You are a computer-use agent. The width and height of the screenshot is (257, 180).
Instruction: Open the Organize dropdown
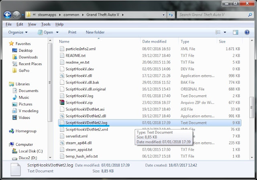18,32
